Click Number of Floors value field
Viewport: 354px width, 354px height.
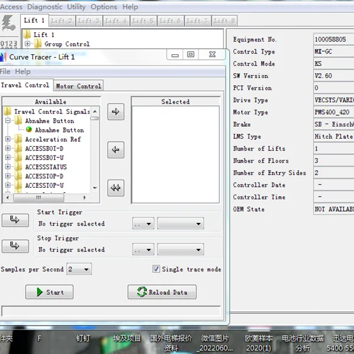click(x=334, y=161)
